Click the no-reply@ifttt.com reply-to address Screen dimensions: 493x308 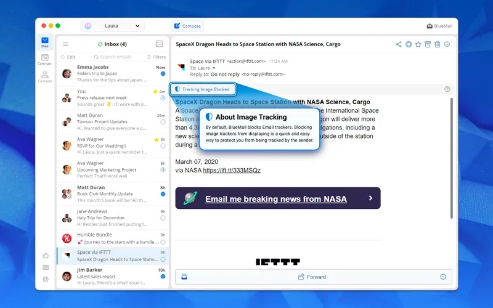(x=263, y=74)
